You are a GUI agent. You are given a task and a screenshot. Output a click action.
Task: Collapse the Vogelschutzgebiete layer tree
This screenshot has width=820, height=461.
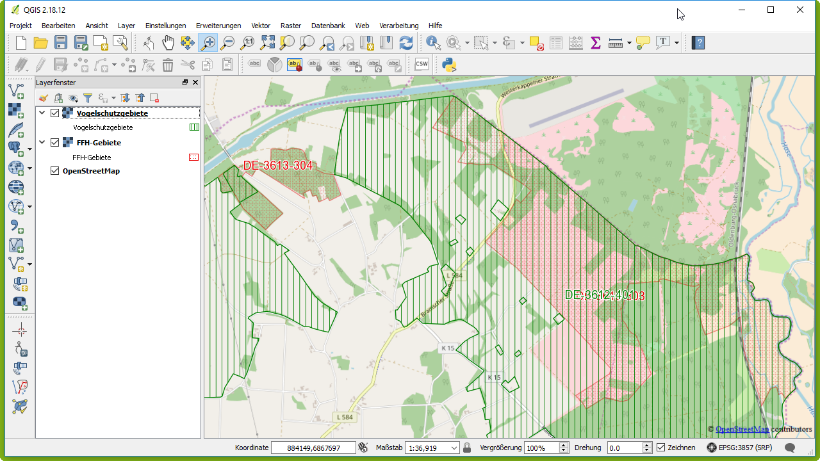(42, 113)
